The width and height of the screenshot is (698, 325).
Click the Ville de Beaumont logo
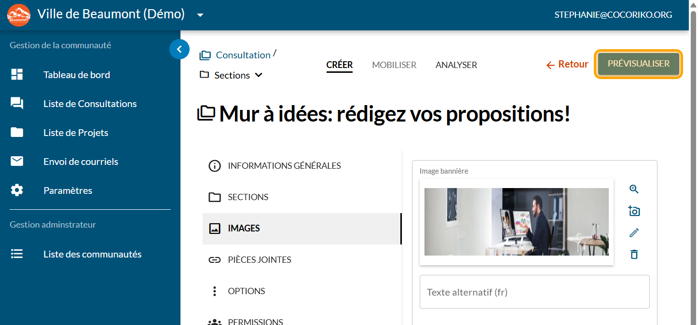(19, 15)
